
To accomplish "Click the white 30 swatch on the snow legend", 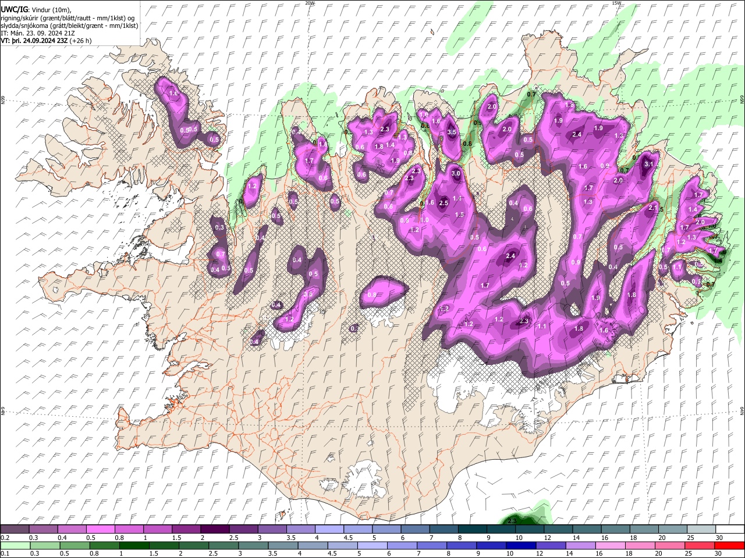I will 729,529.
